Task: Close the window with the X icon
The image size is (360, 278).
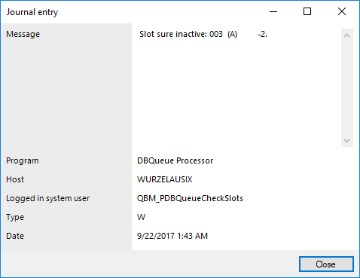Action: pos(342,11)
